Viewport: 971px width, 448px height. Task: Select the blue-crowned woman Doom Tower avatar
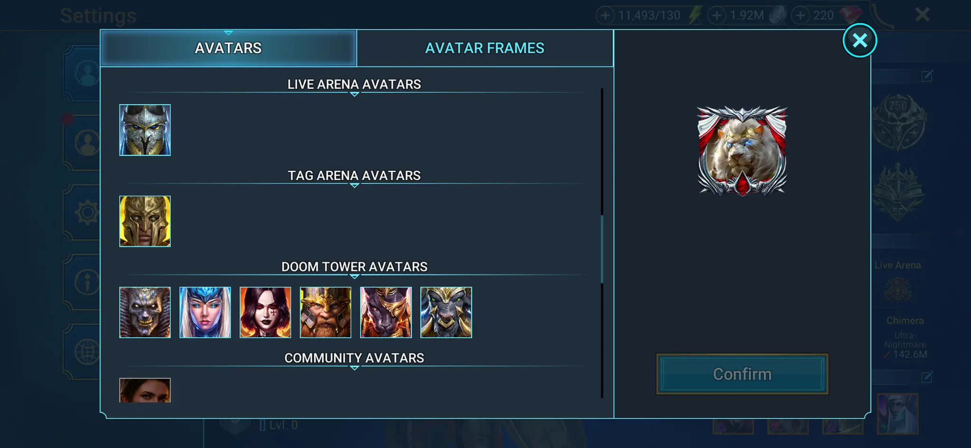click(205, 312)
